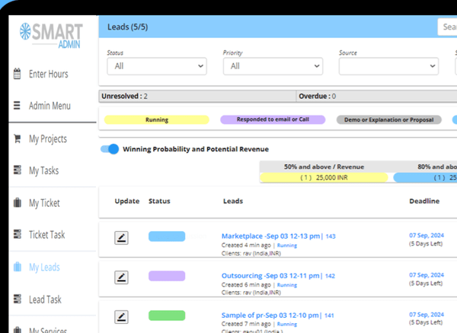The height and width of the screenshot is (333, 457).
Task: Open the Status filter dropdown
Action: [157, 66]
